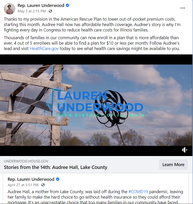This screenshot has width=193, height=204.
Task: Click Rep. Lauren Underwood's profile picture
Action: pos(10,9)
